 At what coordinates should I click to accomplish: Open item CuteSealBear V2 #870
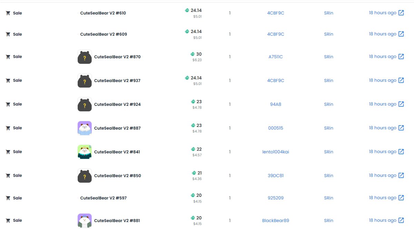coord(117,57)
